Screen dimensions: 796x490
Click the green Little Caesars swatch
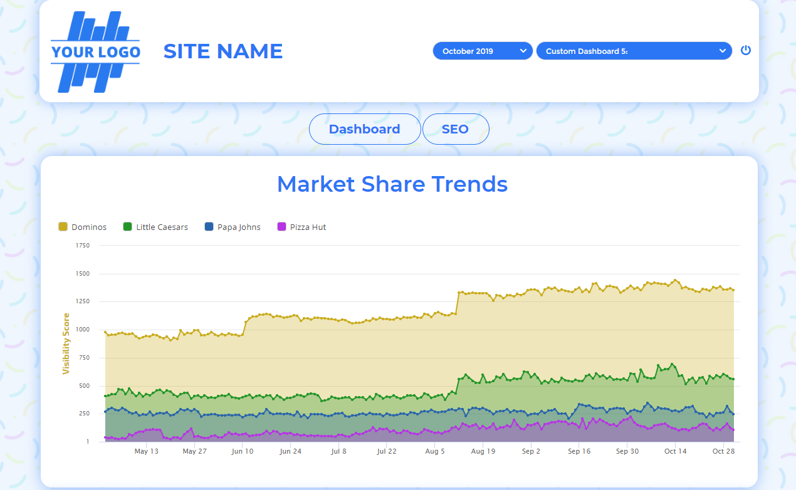tap(128, 227)
